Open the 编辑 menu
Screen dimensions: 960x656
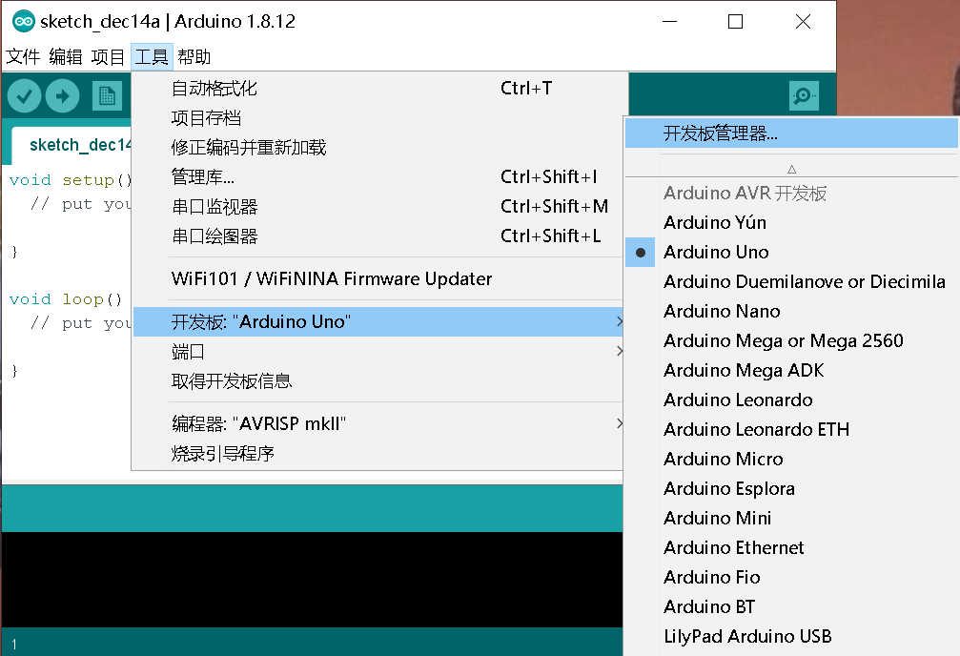pos(67,57)
